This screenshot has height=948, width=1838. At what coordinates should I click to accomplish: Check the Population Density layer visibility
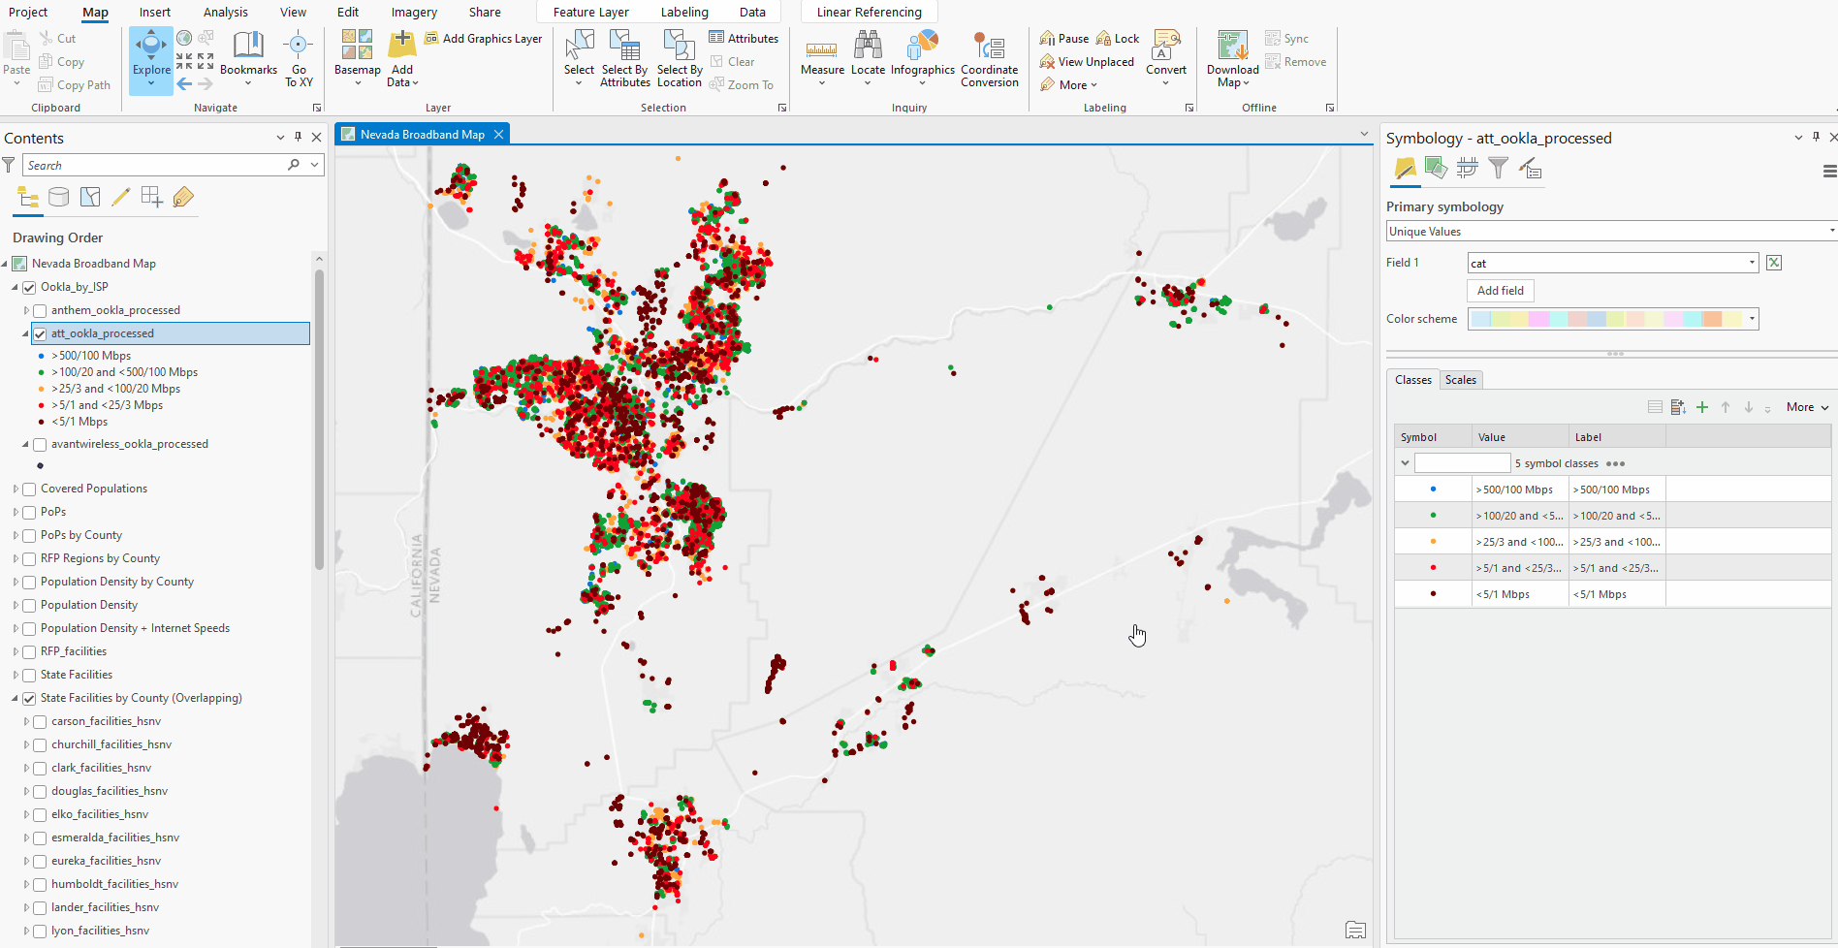[28, 604]
